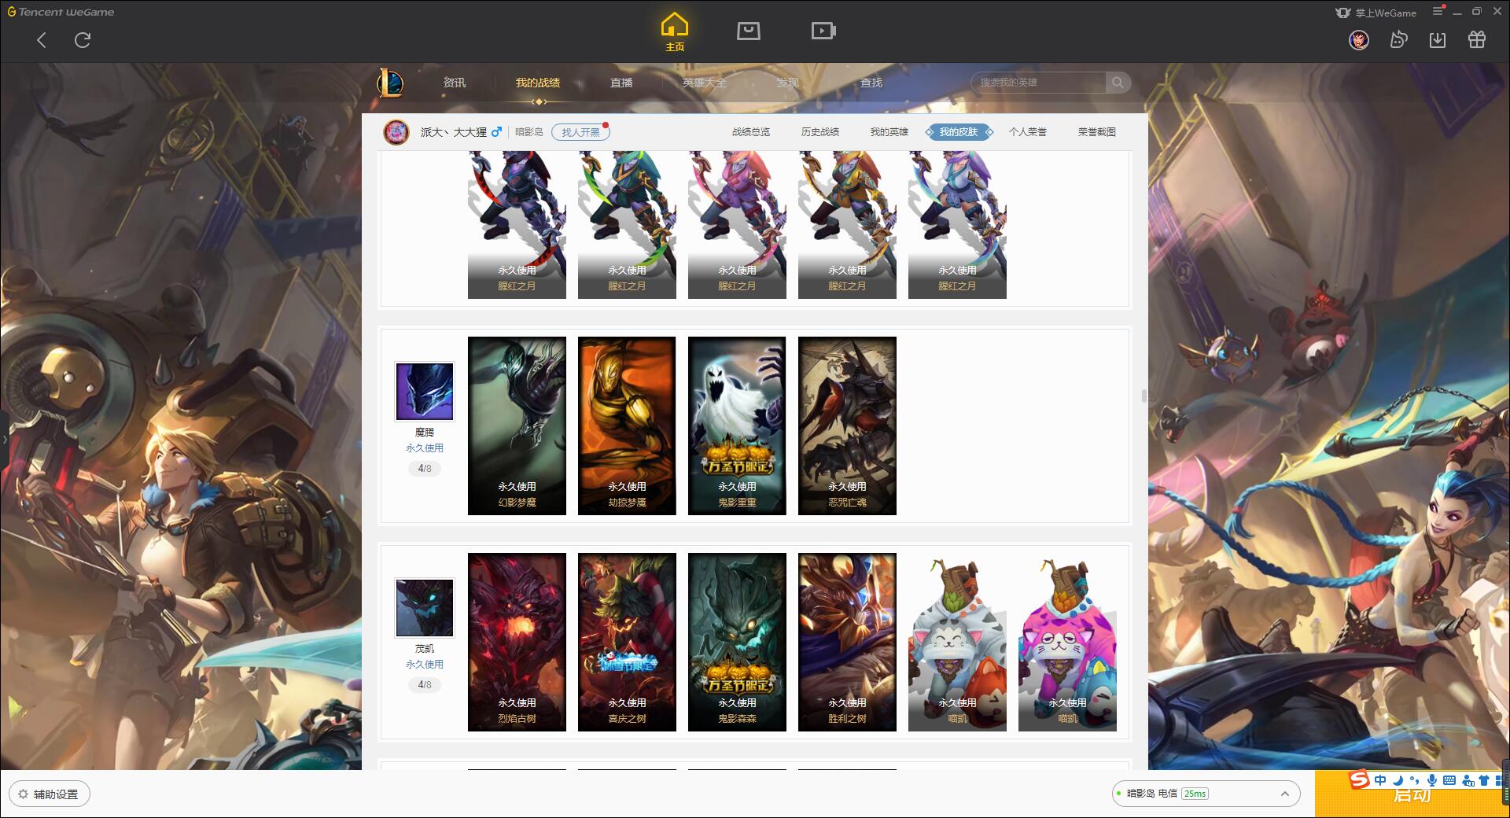The image size is (1510, 818).
Task: Expand the server selector chevron
Action: (x=1285, y=794)
